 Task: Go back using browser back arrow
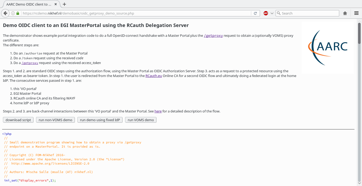click(5, 13)
